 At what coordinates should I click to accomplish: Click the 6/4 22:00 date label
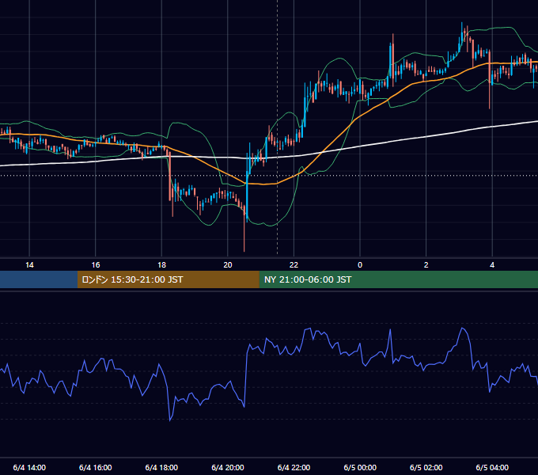pos(294,467)
